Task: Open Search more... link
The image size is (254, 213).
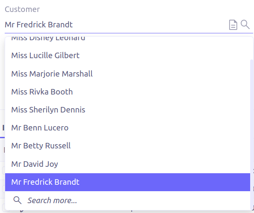Action: click(x=52, y=200)
